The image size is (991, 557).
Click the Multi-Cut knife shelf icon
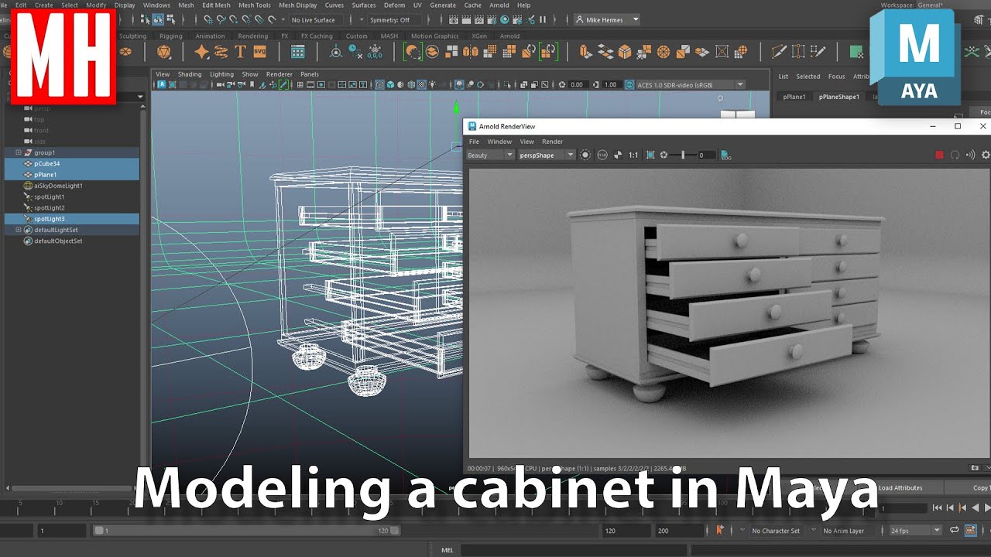point(779,52)
